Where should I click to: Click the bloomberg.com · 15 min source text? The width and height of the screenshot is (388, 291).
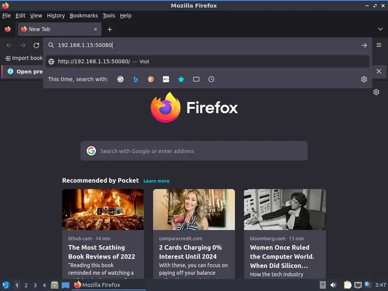277,239
